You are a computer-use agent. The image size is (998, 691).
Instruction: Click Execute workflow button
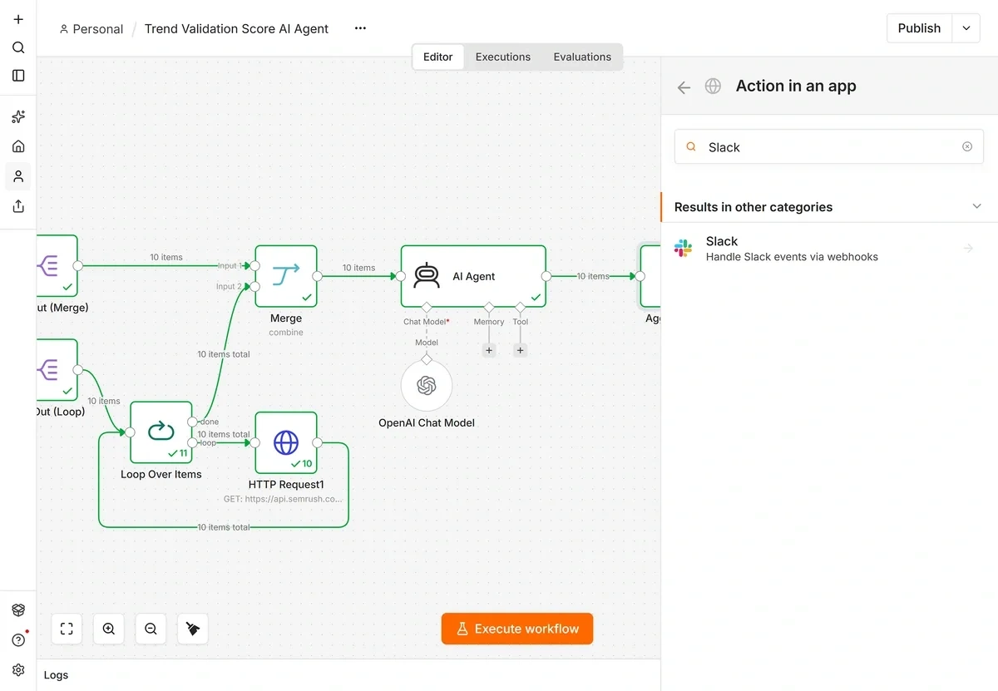pos(517,629)
